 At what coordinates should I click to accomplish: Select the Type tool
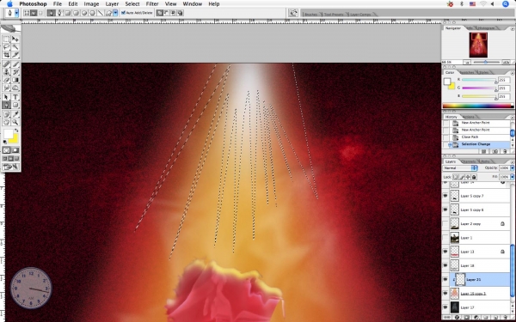point(15,97)
